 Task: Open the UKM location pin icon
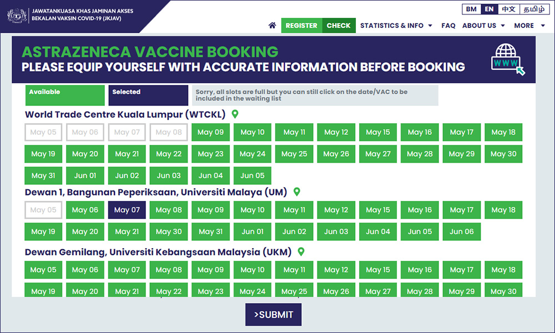click(301, 251)
